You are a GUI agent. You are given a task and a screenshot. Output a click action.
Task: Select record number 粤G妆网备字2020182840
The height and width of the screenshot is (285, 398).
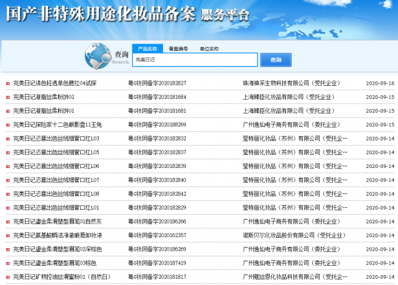click(x=157, y=180)
